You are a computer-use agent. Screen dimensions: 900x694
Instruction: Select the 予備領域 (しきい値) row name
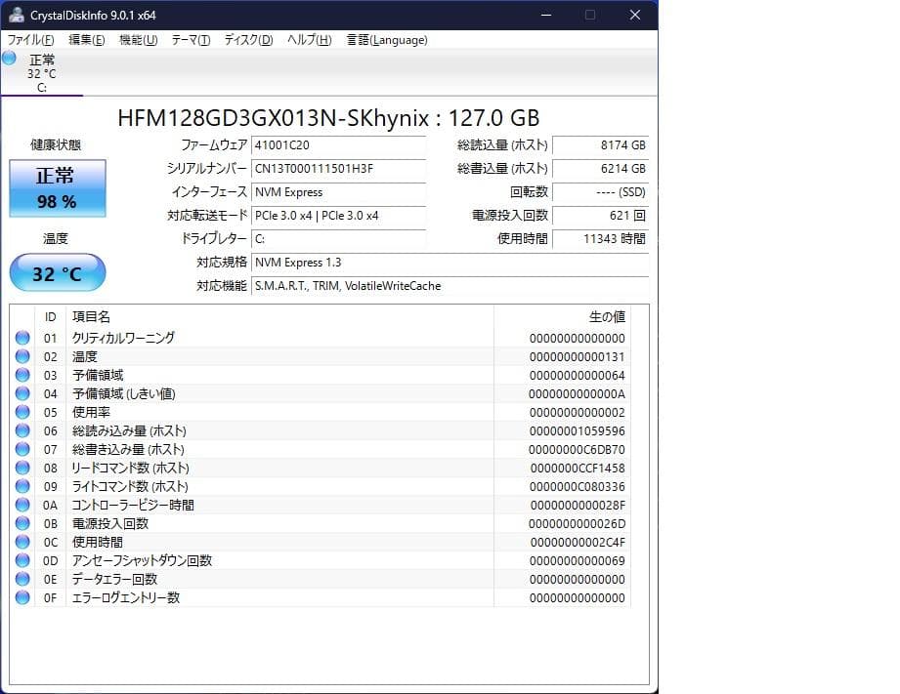[123, 393]
